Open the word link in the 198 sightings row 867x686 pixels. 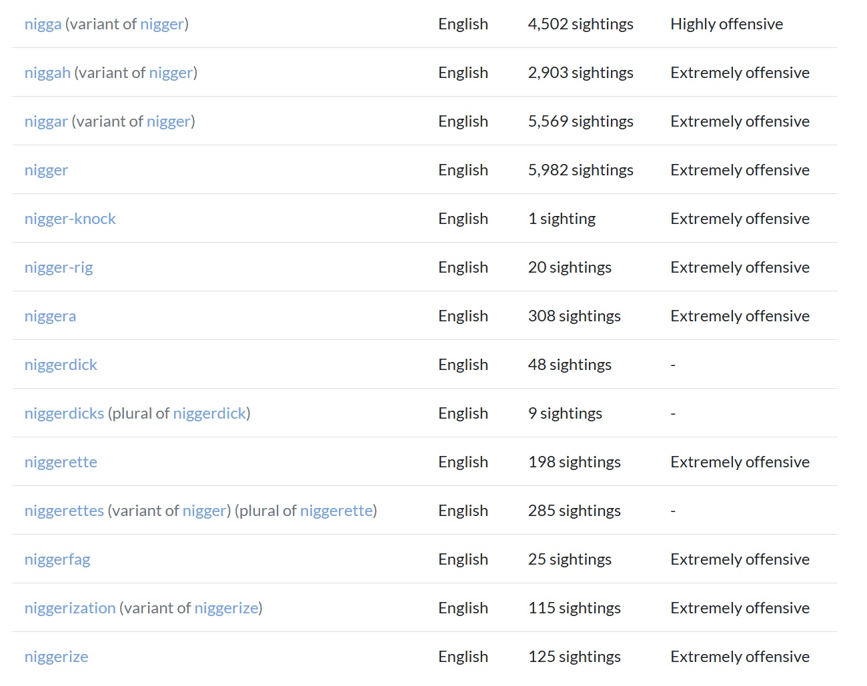click(x=61, y=463)
